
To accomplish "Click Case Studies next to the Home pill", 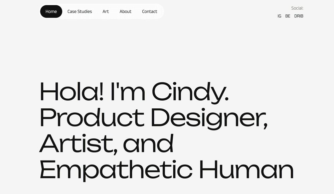I will pyautogui.click(x=79, y=11).
